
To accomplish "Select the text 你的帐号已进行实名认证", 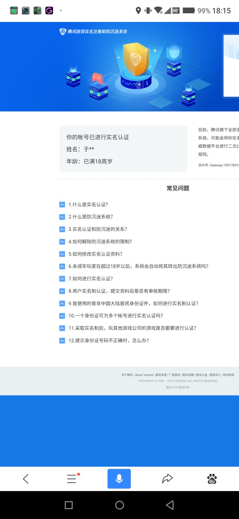I will pos(98,137).
